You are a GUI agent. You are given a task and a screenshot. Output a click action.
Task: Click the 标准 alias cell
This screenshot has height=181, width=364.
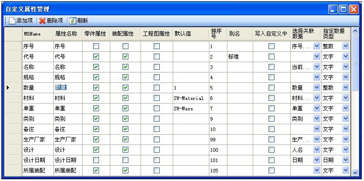[240, 57]
